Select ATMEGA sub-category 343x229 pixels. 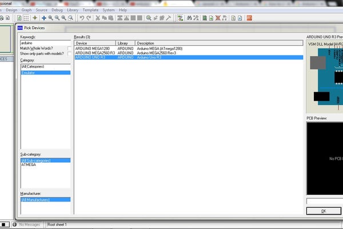coord(46,165)
